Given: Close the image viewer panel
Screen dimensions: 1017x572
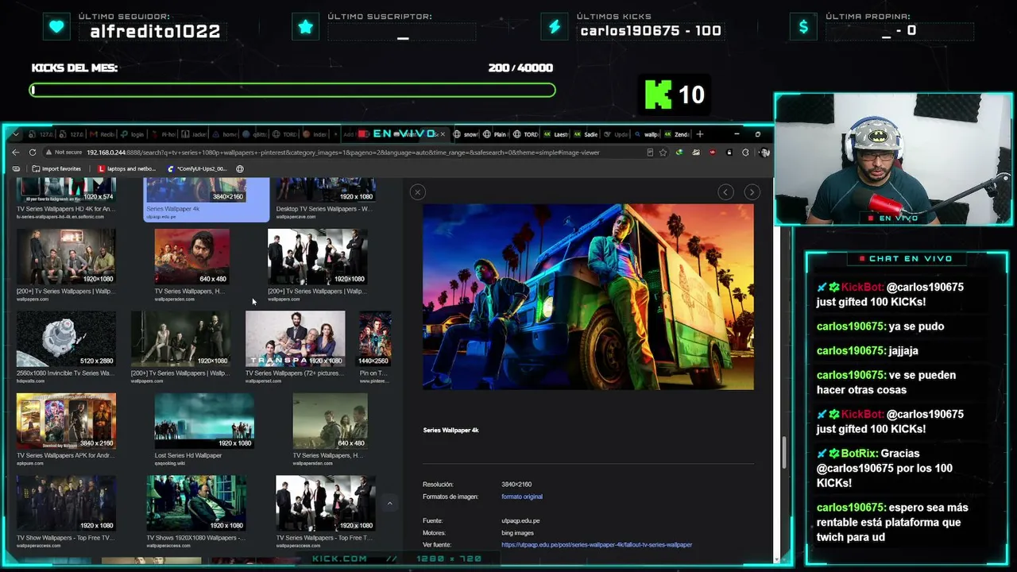Looking at the screenshot, I should [x=417, y=191].
